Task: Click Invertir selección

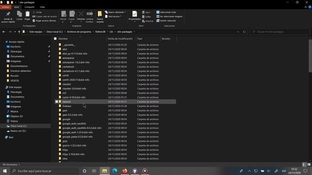Action: (x=166, y=20)
